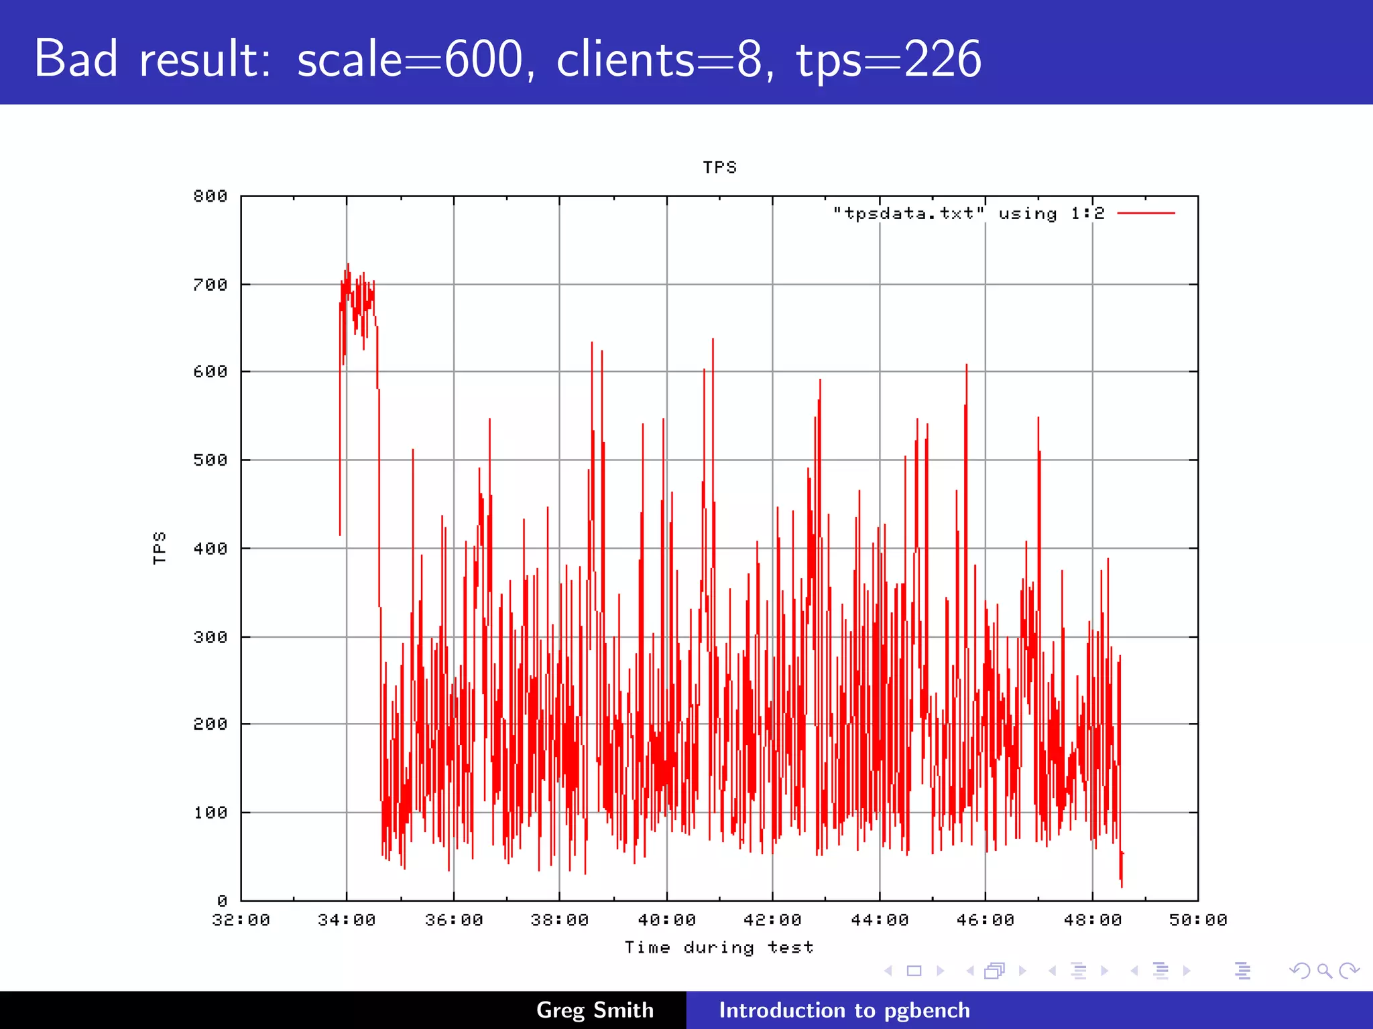Jump to next subsection with right arrow
The width and height of the screenshot is (1373, 1029).
pos(1105,971)
